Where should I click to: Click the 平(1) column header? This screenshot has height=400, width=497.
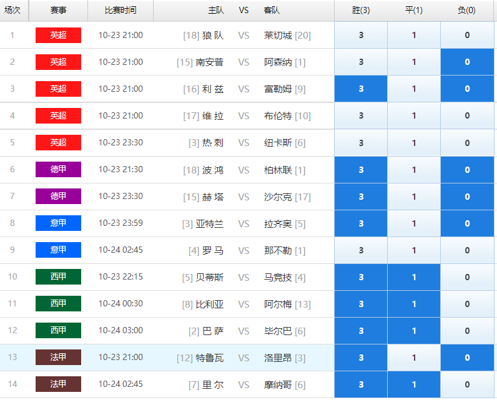point(413,11)
